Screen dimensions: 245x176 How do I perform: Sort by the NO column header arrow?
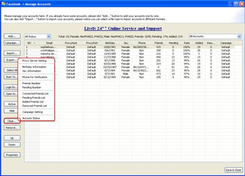point(35,43)
